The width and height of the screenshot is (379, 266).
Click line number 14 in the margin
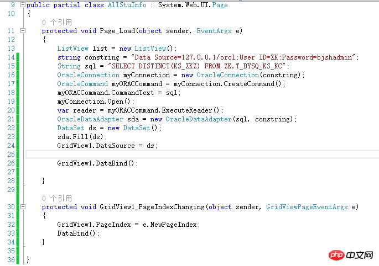pyautogui.click(x=11, y=57)
